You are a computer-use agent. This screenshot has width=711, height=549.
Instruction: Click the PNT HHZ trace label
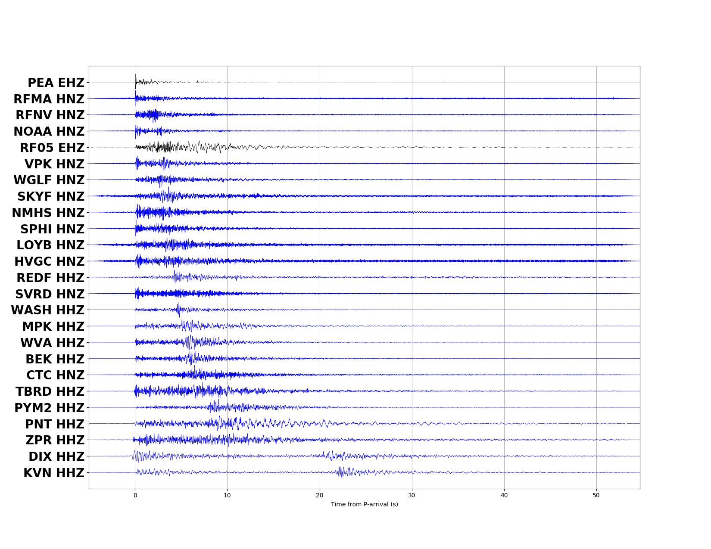[55, 424]
